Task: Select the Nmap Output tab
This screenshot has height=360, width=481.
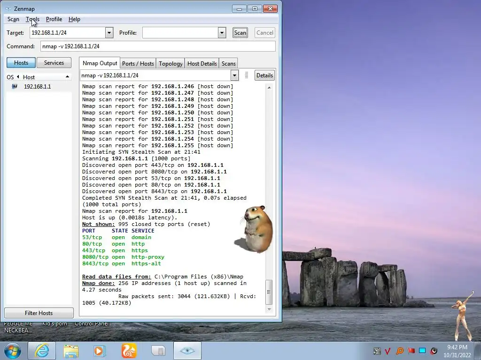Action: [100, 63]
